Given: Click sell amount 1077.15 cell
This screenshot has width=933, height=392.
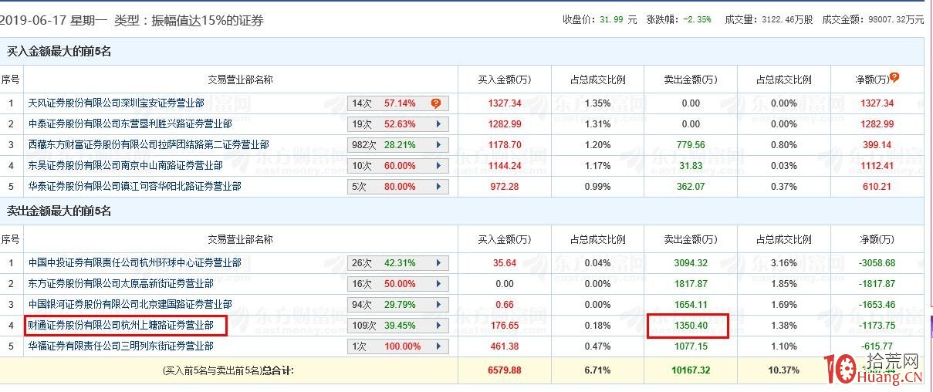Looking at the screenshot, I should 691,346.
